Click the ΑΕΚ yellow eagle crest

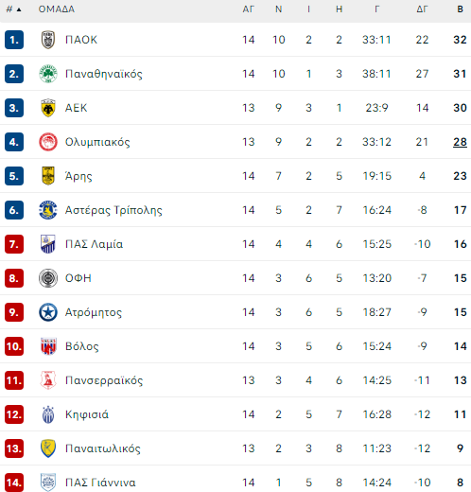[48, 108]
